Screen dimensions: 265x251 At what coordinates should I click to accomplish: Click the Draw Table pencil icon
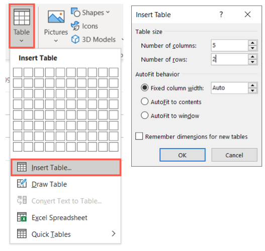pos(22,183)
